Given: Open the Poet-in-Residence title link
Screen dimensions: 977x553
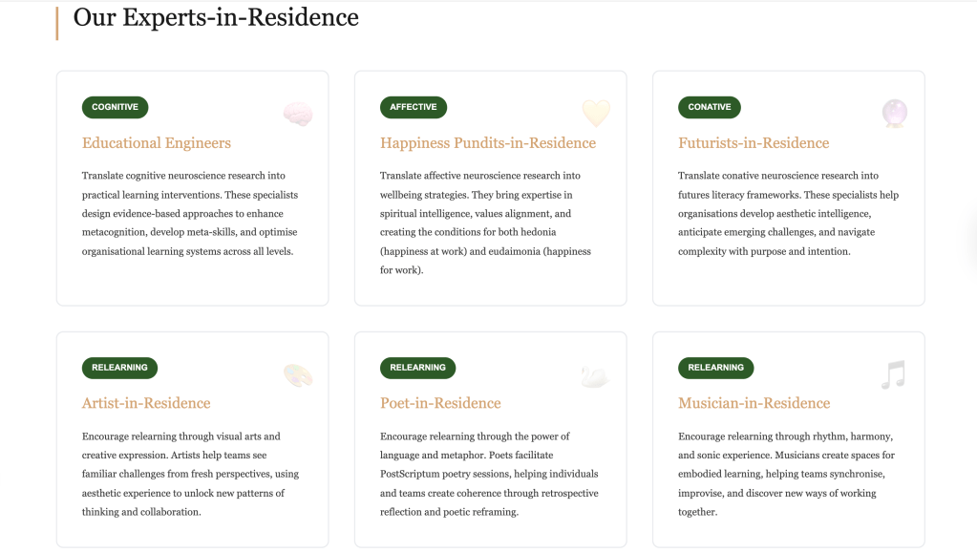Looking at the screenshot, I should (x=440, y=403).
